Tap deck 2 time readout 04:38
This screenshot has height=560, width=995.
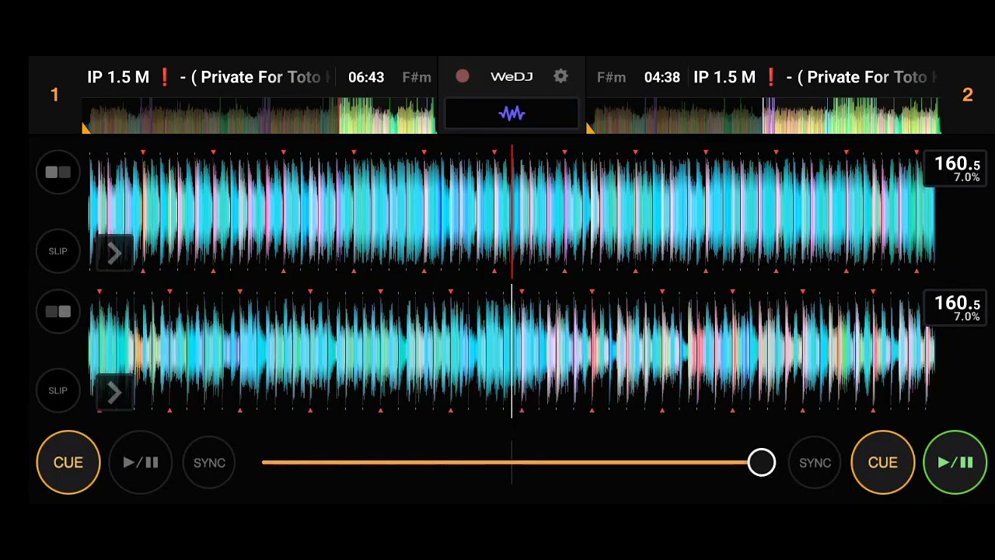tap(662, 77)
